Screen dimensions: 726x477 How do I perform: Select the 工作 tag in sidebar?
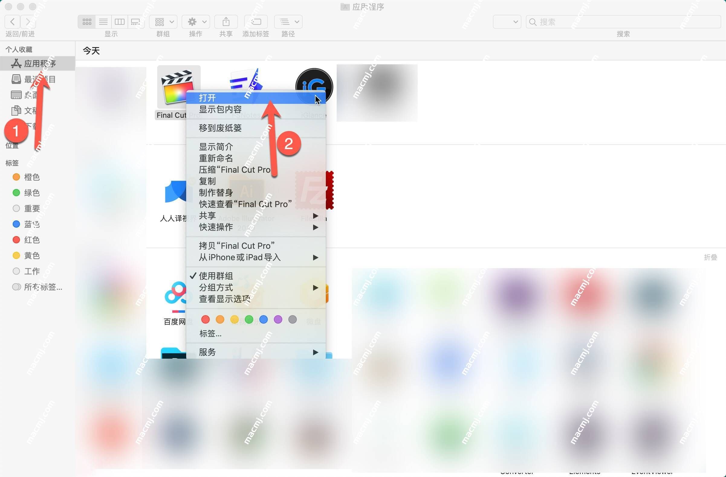point(37,271)
